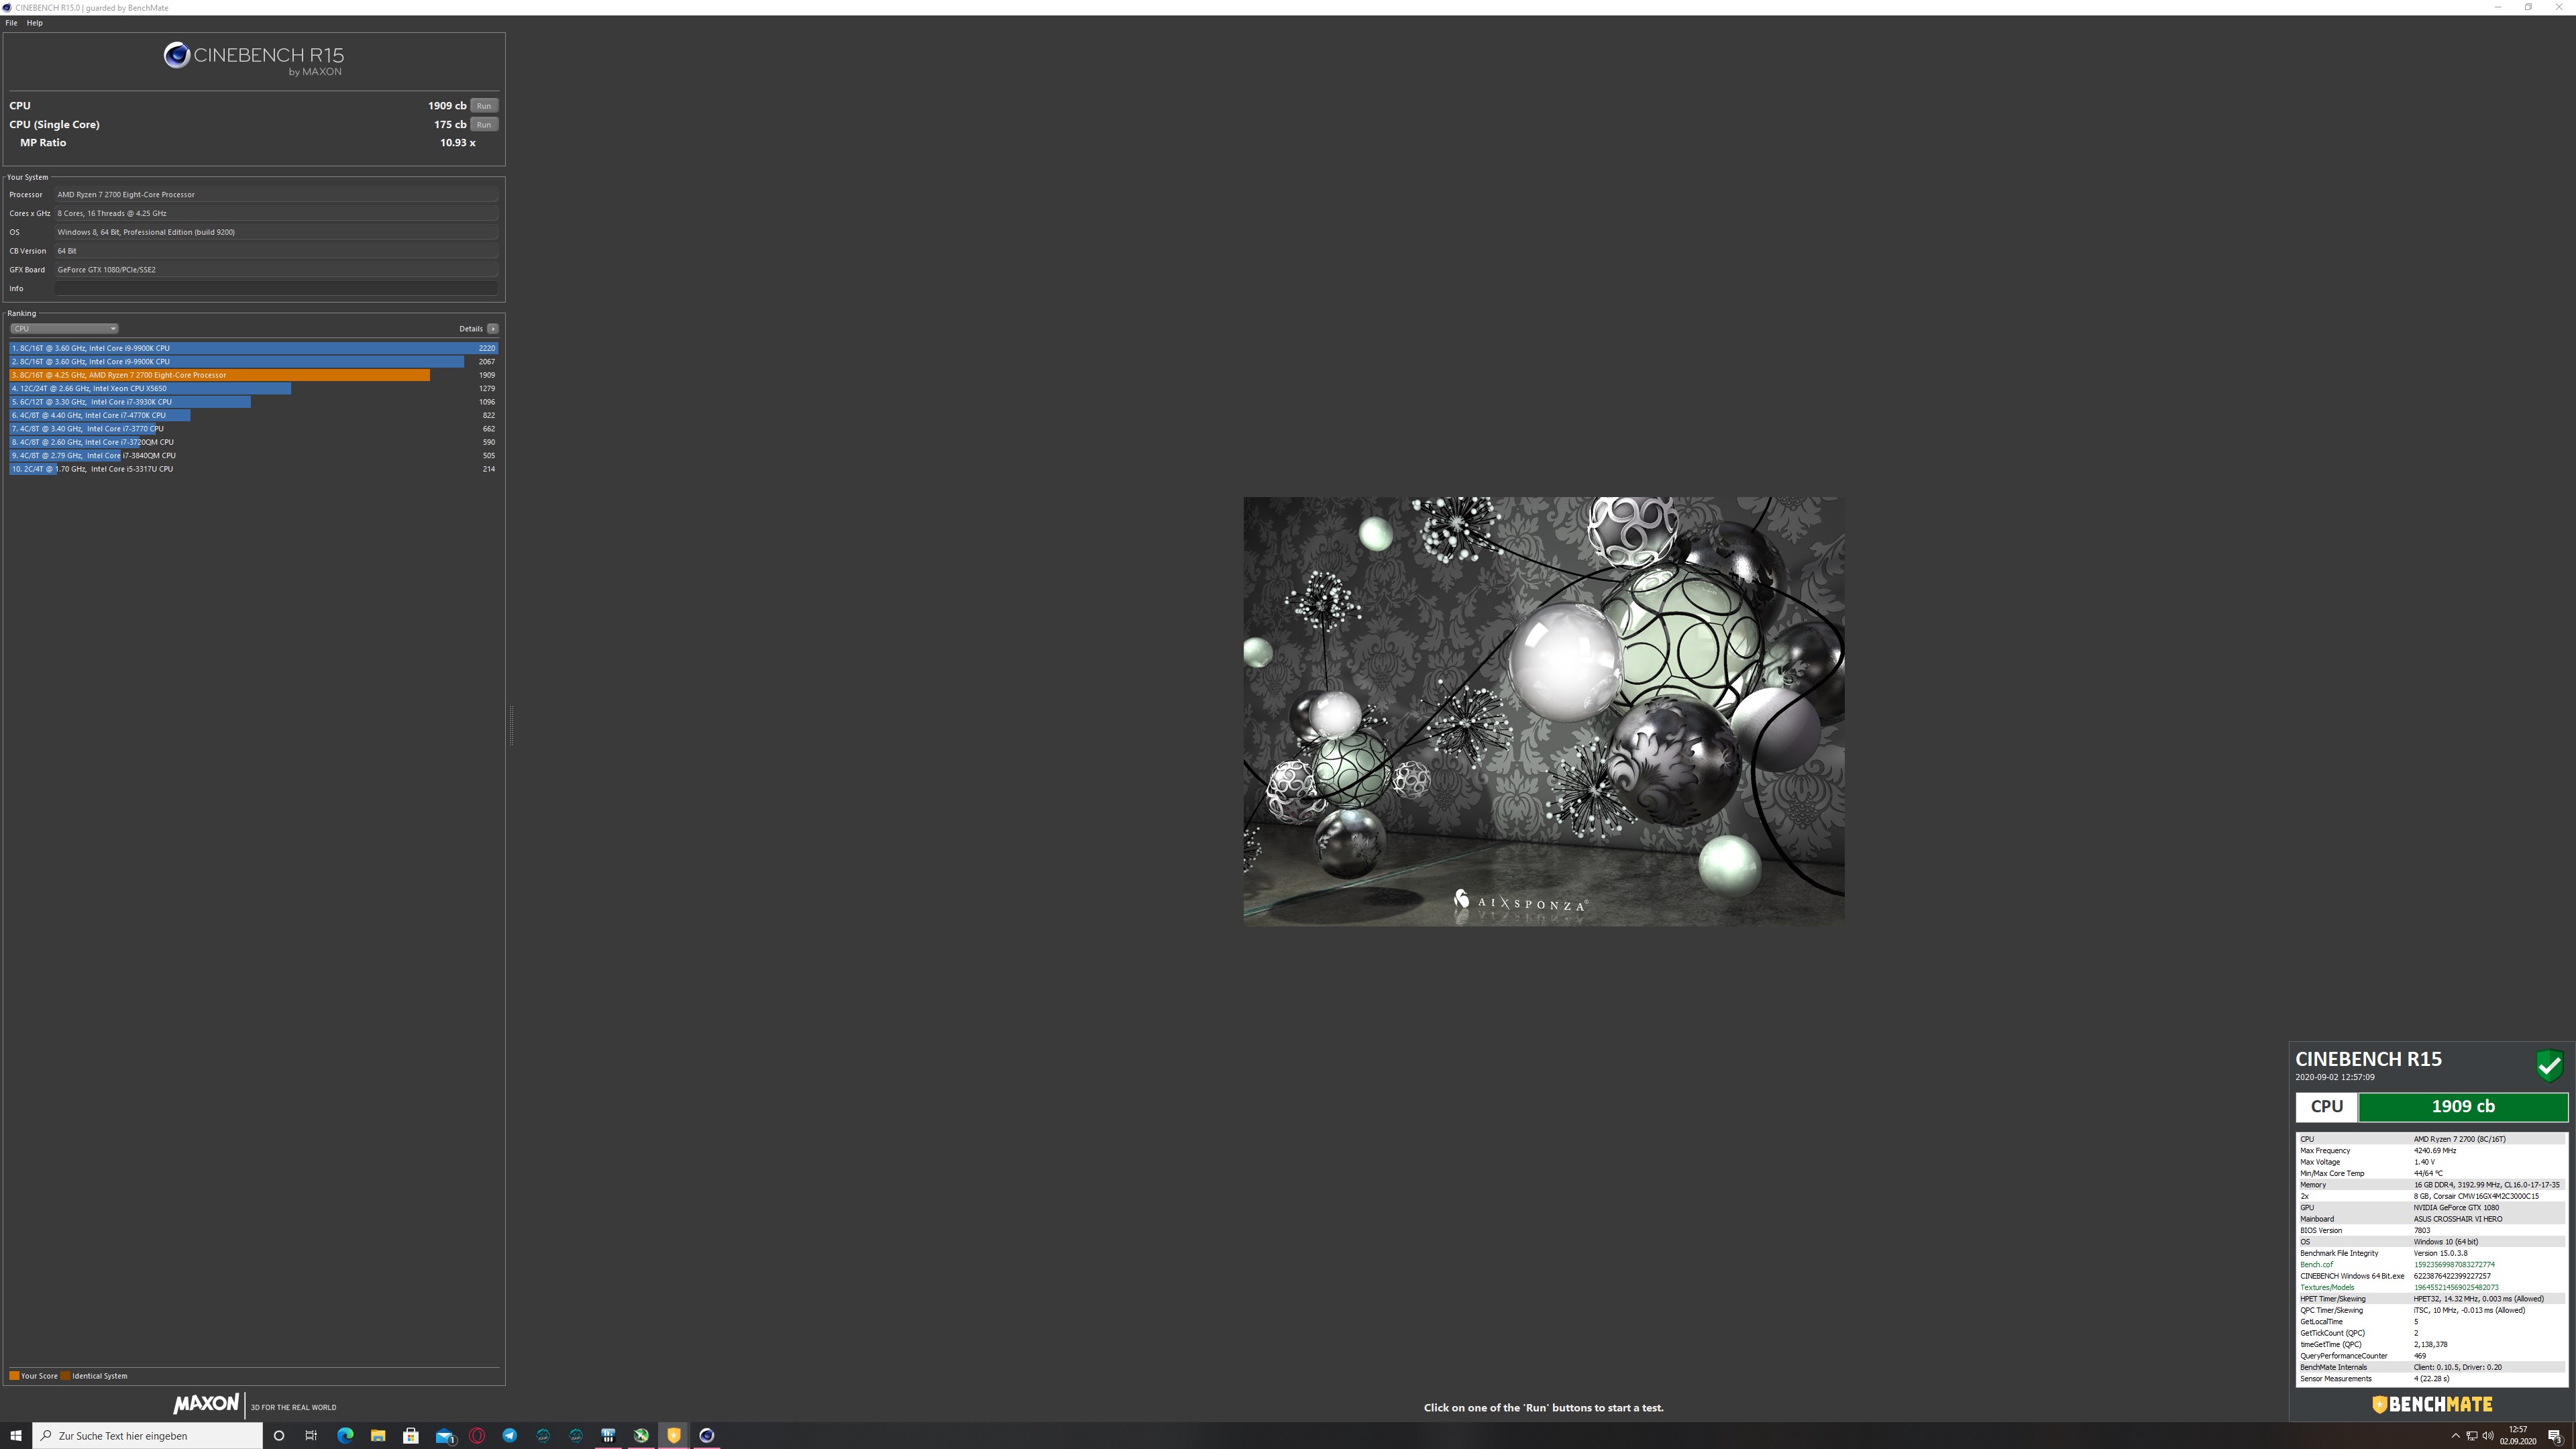2576x1449 pixels.
Task: Click the Bench.cof integrity hash row
Action: [x=2431, y=1265]
